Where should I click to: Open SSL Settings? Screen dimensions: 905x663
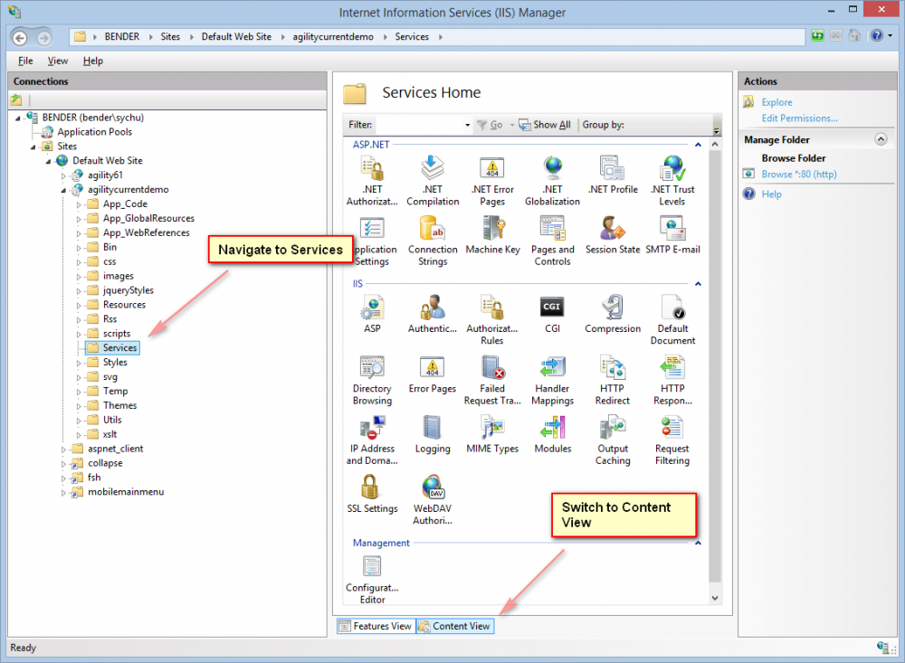(372, 493)
